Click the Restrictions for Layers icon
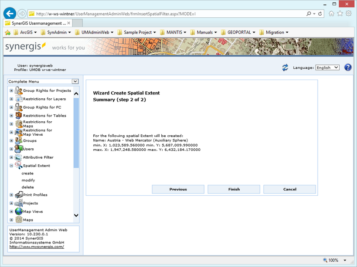This screenshot has width=357, height=267. pos(18,99)
